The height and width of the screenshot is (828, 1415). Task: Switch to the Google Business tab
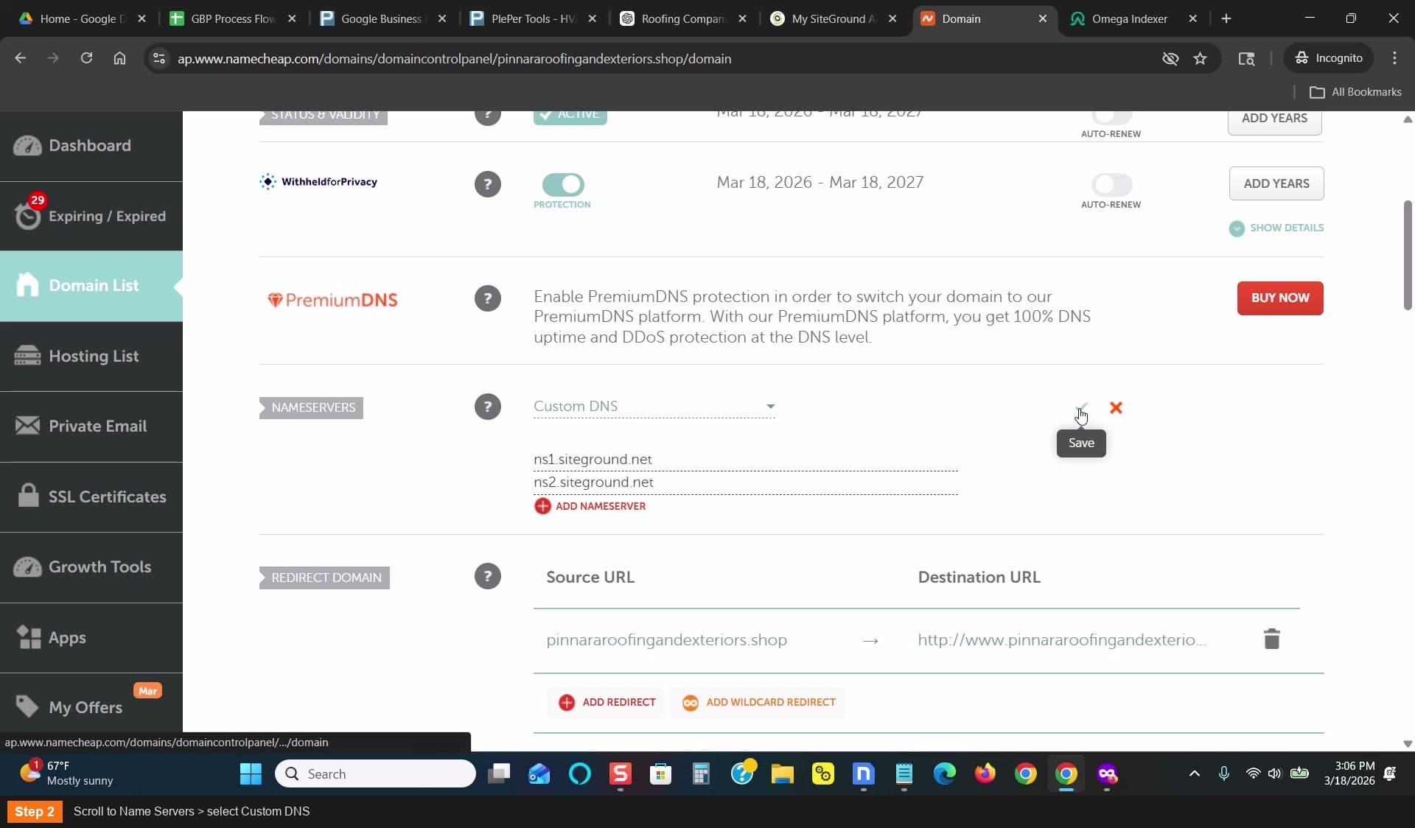pyautogui.click(x=382, y=18)
